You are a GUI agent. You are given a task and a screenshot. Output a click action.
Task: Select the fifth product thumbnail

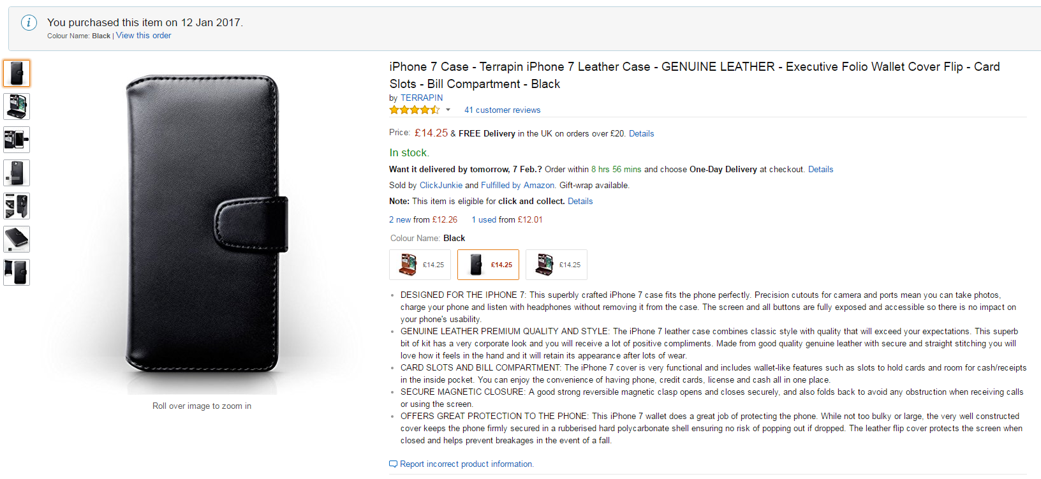coord(17,206)
